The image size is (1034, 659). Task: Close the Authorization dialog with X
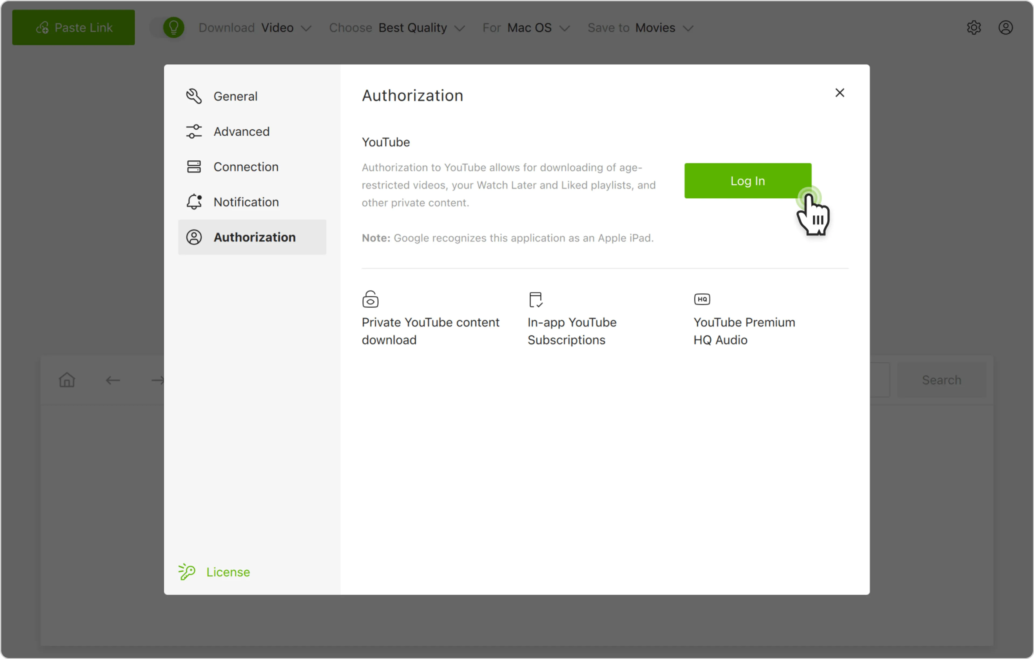click(840, 92)
